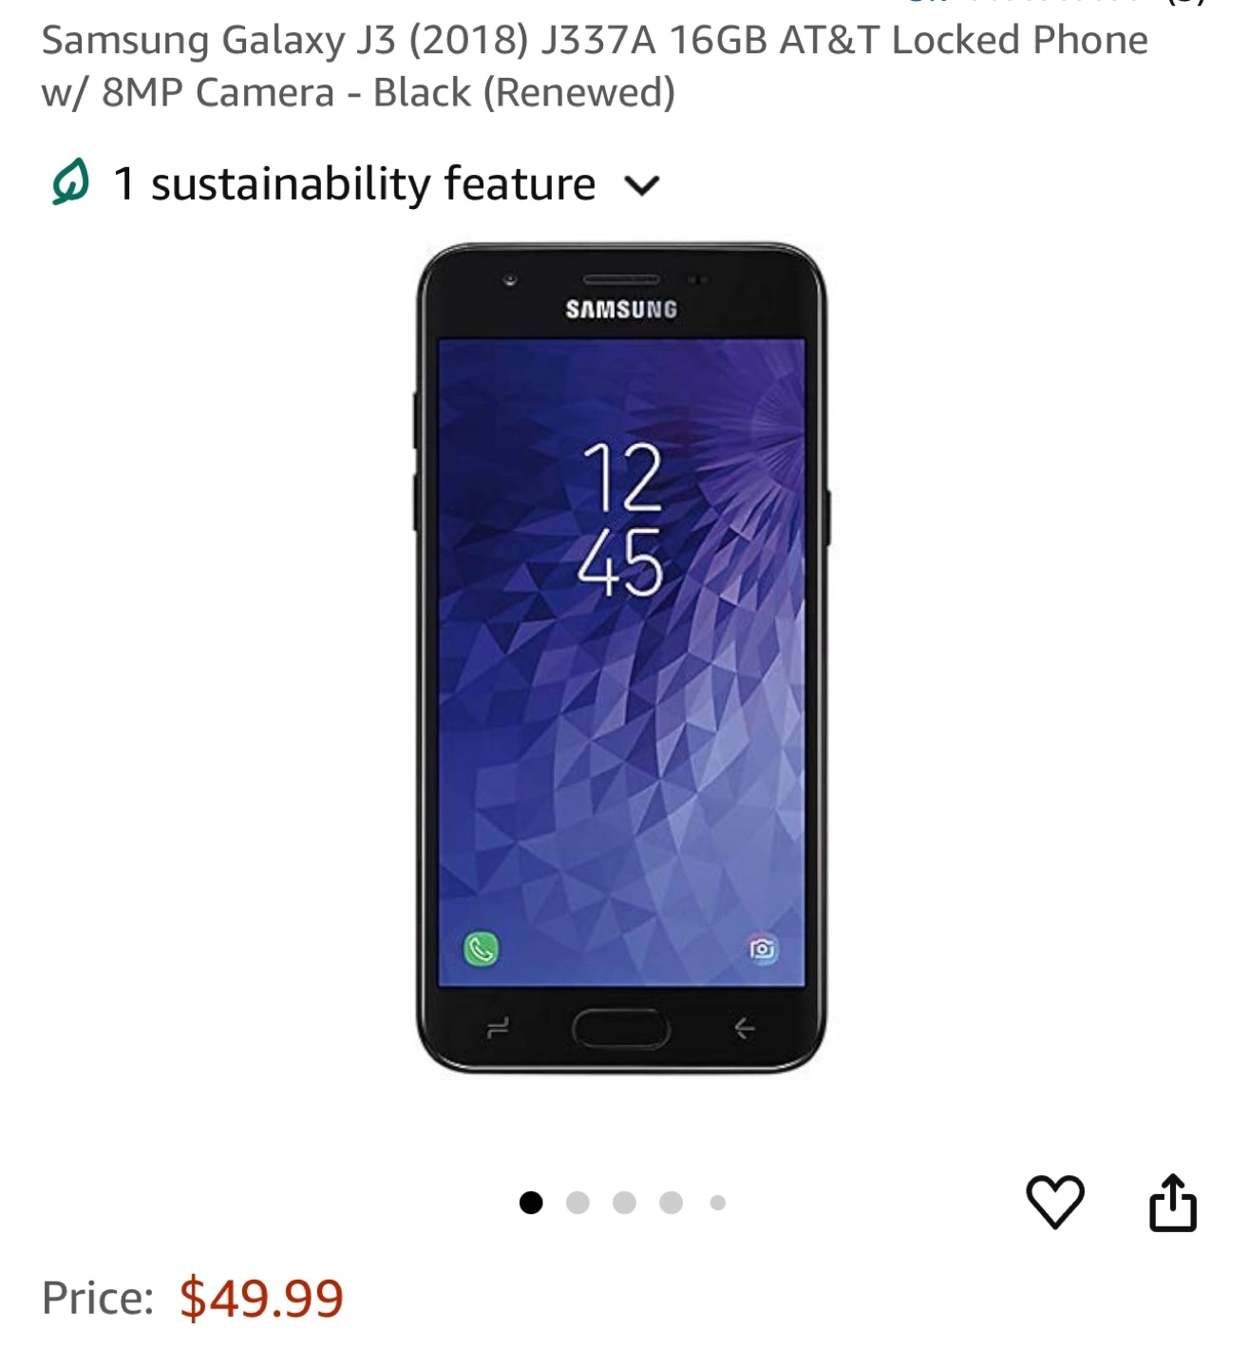Image resolution: width=1249 pixels, height=1368 pixels.
Task: Tap the $49.99 price
Action: point(261,1299)
